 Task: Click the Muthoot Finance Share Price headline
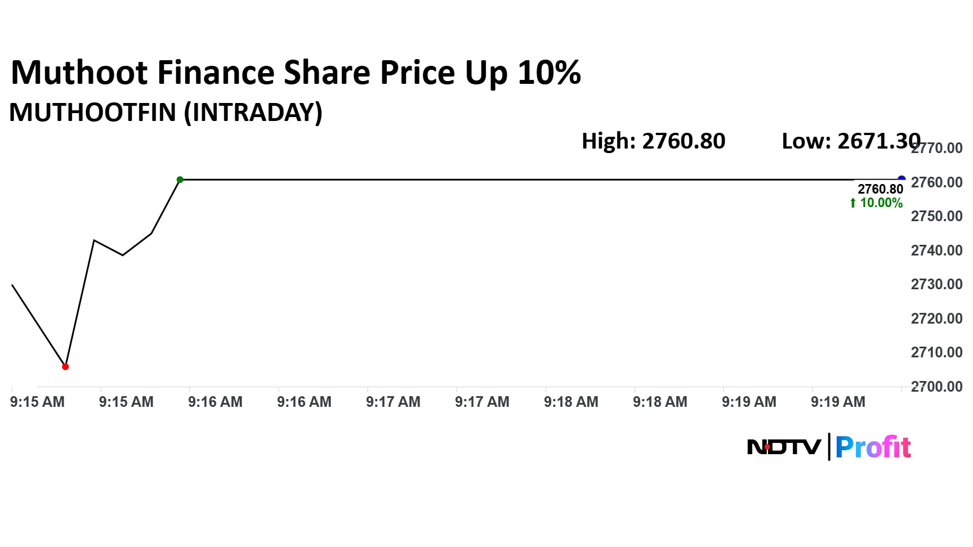point(296,73)
